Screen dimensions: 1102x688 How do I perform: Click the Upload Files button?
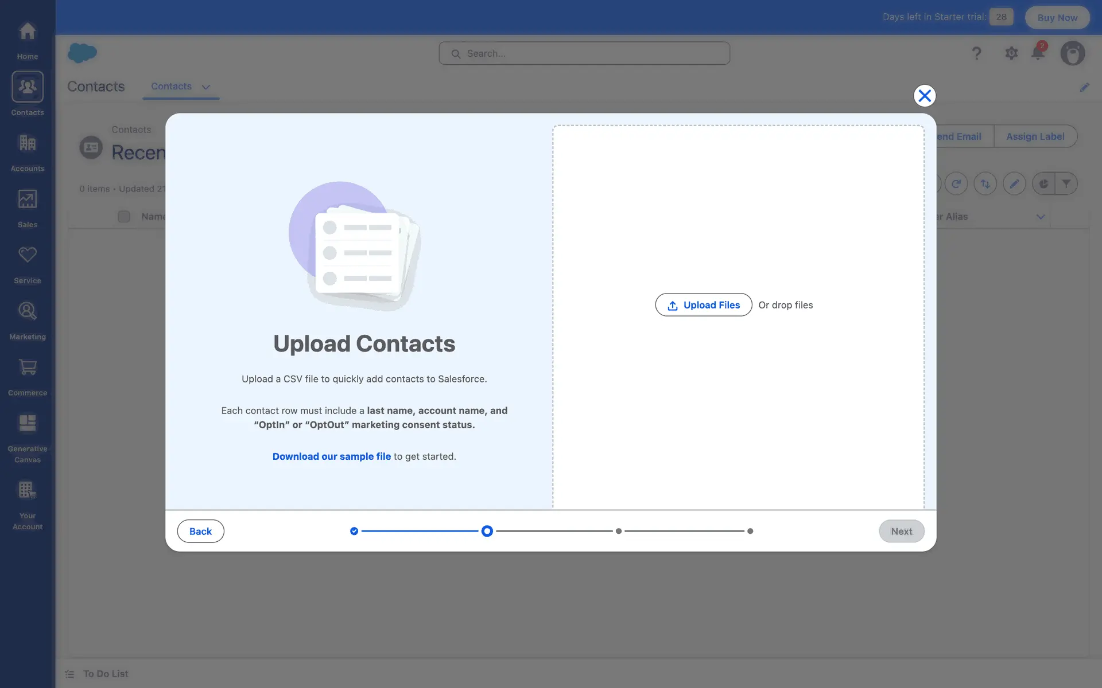(703, 305)
